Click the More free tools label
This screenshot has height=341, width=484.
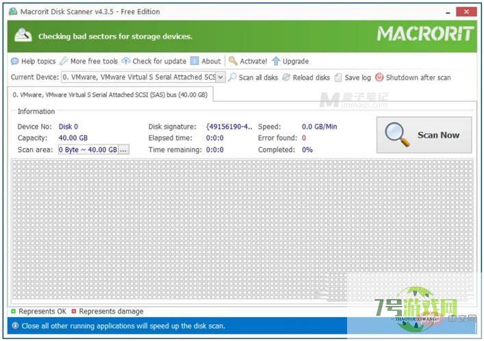tap(94, 61)
